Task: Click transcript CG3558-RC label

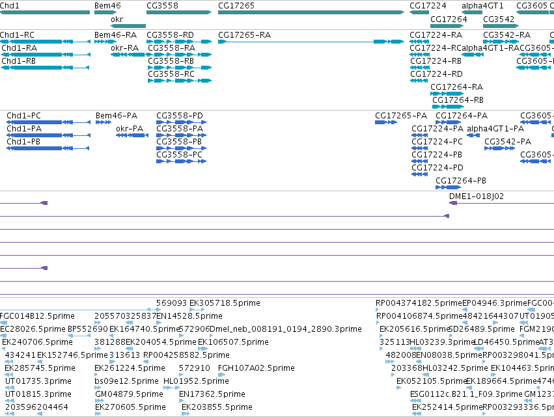Action: click(171, 74)
